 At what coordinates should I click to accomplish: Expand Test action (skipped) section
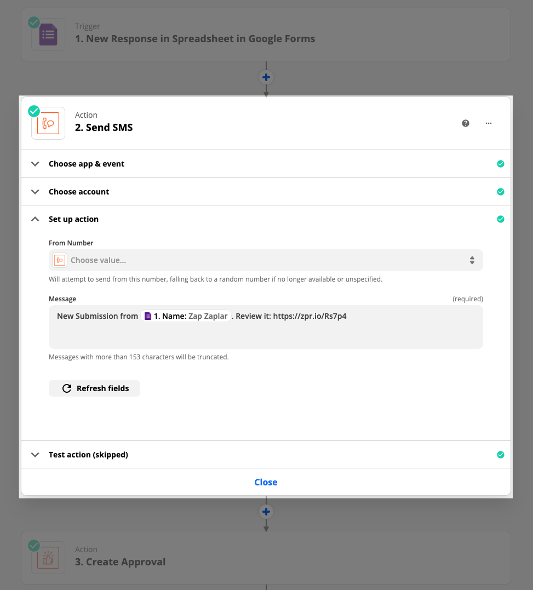coord(35,455)
